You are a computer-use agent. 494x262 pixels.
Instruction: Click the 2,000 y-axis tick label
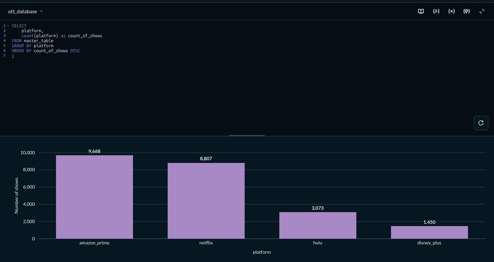[29, 222]
